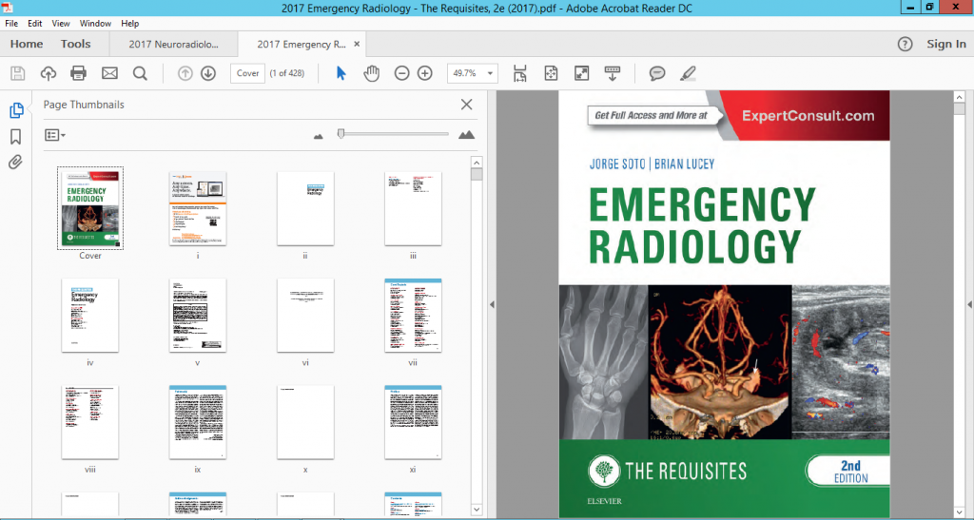
Task: Zoom in with plus button
Action: pyautogui.click(x=425, y=73)
